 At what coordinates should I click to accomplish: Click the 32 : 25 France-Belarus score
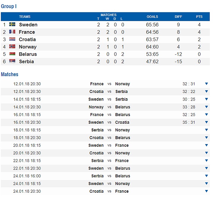189,115
